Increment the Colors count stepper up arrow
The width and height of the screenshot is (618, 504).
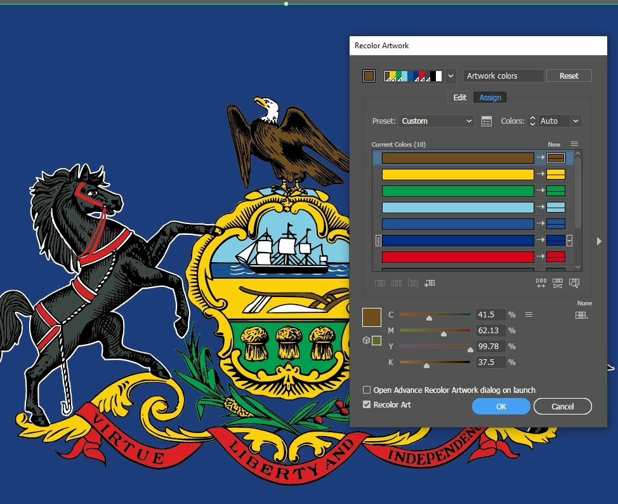(532, 118)
